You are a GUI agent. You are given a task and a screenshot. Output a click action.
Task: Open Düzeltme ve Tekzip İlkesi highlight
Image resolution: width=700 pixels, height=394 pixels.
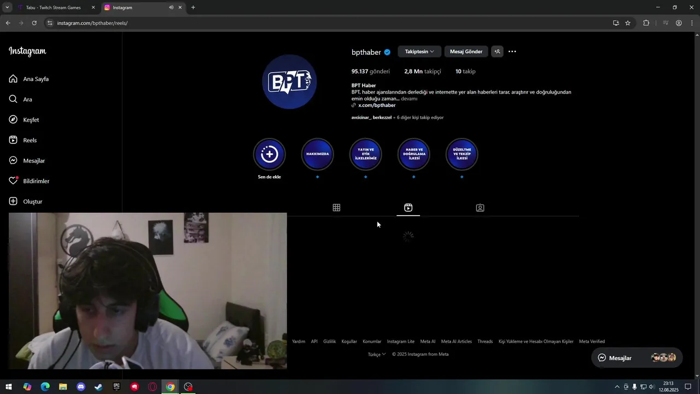tap(462, 154)
